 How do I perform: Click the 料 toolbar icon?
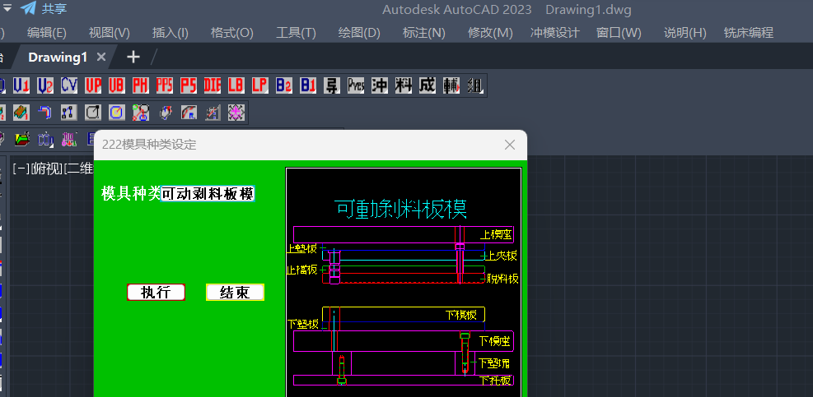coord(404,85)
